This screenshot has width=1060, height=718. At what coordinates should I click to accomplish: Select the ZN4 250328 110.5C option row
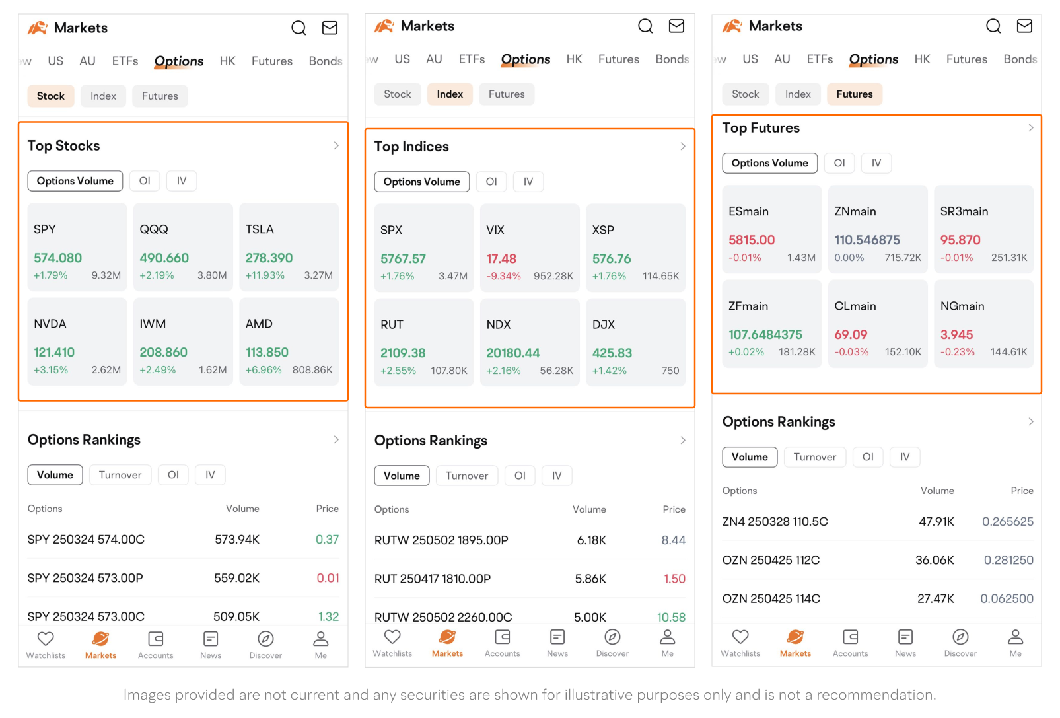(877, 522)
